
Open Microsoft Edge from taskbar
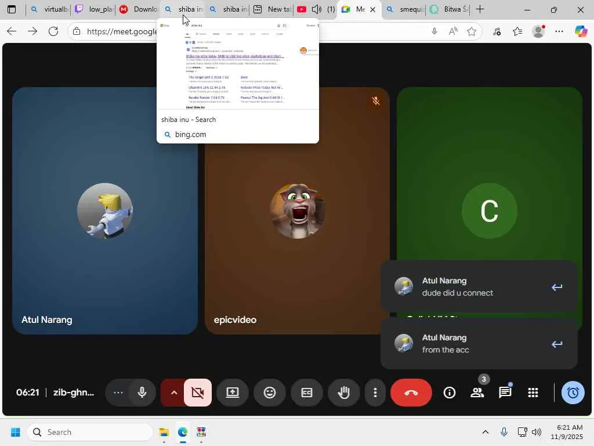183,432
